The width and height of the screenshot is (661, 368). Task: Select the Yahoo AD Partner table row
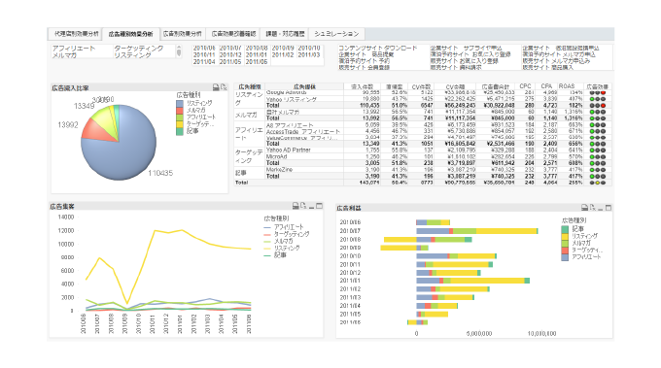tap(423, 150)
